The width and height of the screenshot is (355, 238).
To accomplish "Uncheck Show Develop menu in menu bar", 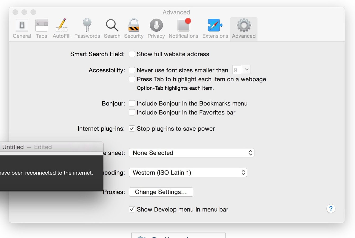I will pos(132,209).
